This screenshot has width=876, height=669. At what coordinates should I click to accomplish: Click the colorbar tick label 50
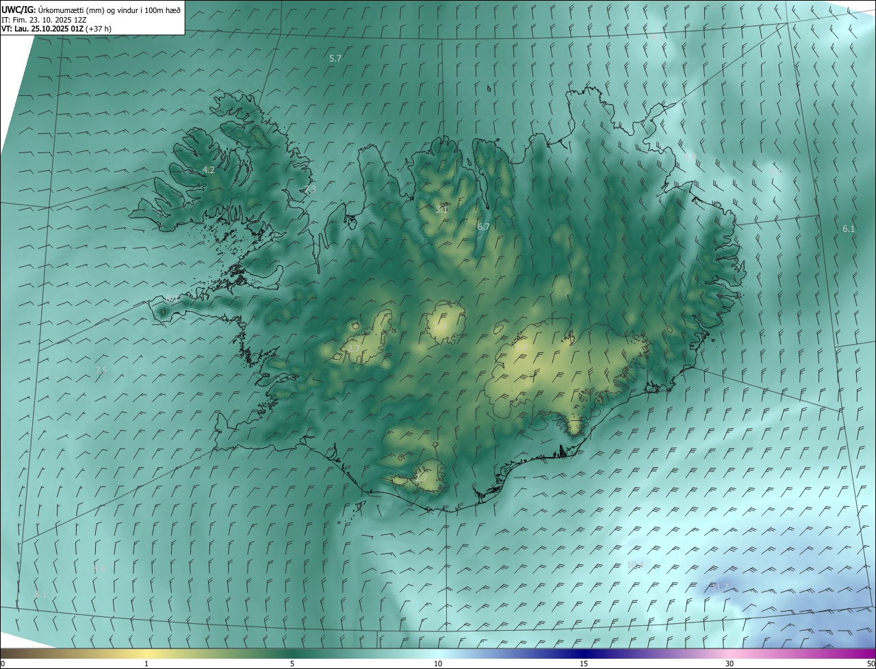point(871,664)
